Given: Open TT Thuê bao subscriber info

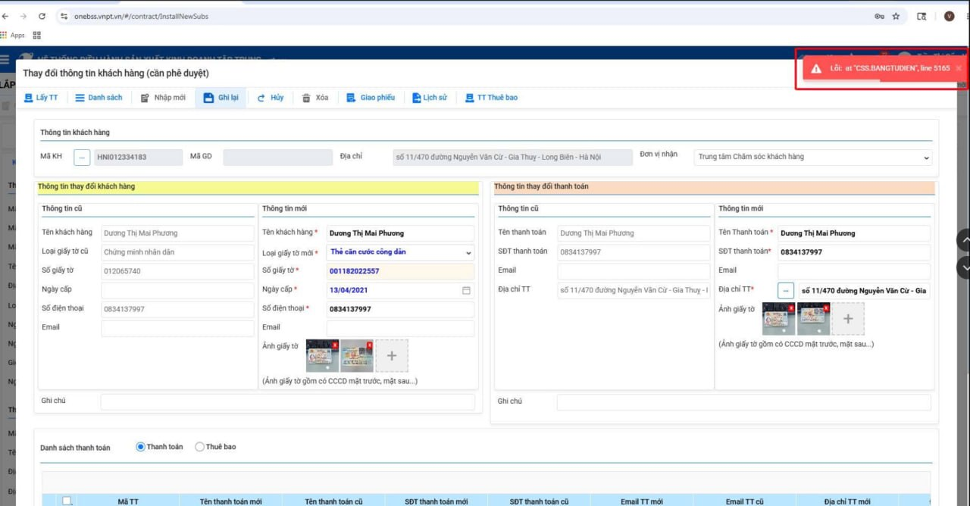Looking at the screenshot, I should 492,98.
